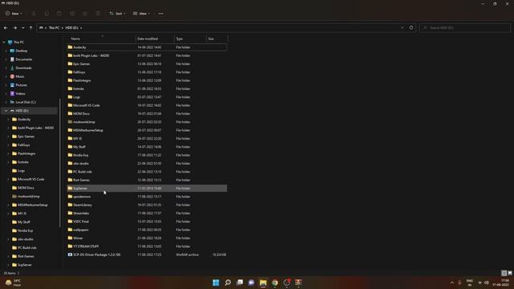Select the ScpServer folder row
The height and width of the screenshot is (289, 514).
click(x=147, y=188)
